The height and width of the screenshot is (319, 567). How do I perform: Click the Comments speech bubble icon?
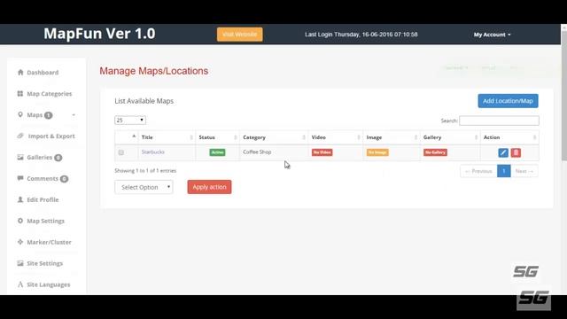pyautogui.click(x=20, y=178)
